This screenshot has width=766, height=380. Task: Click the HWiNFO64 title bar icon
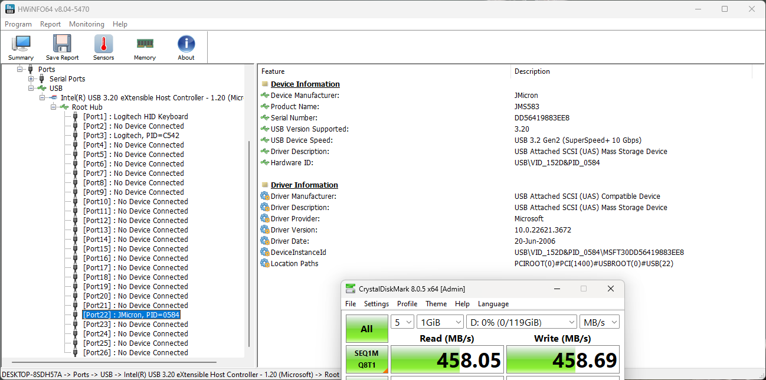9,9
